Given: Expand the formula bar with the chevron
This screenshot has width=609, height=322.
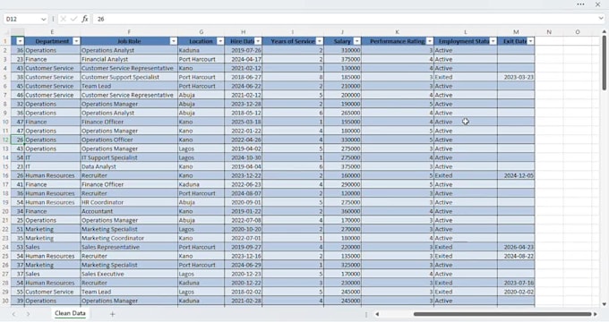Looking at the screenshot, I should tap(601, 18).
